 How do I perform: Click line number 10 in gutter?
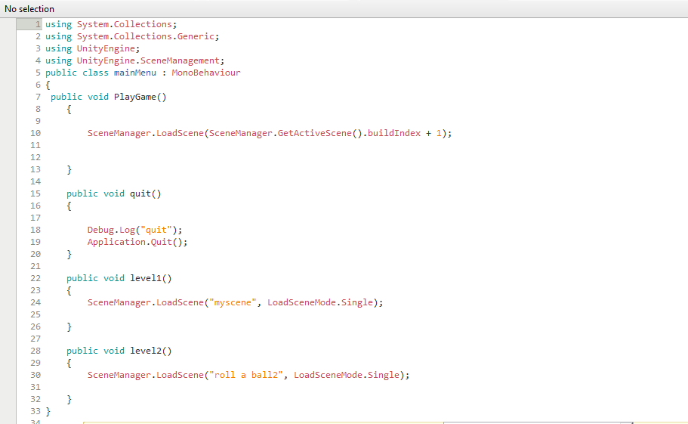(x=35, y=133)
